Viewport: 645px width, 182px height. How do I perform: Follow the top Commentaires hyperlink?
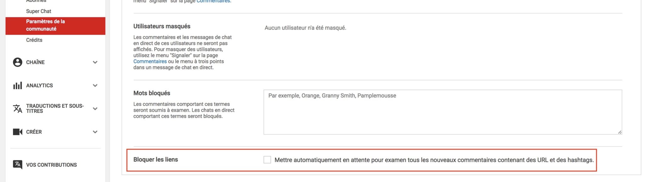(x=214, y=1)
